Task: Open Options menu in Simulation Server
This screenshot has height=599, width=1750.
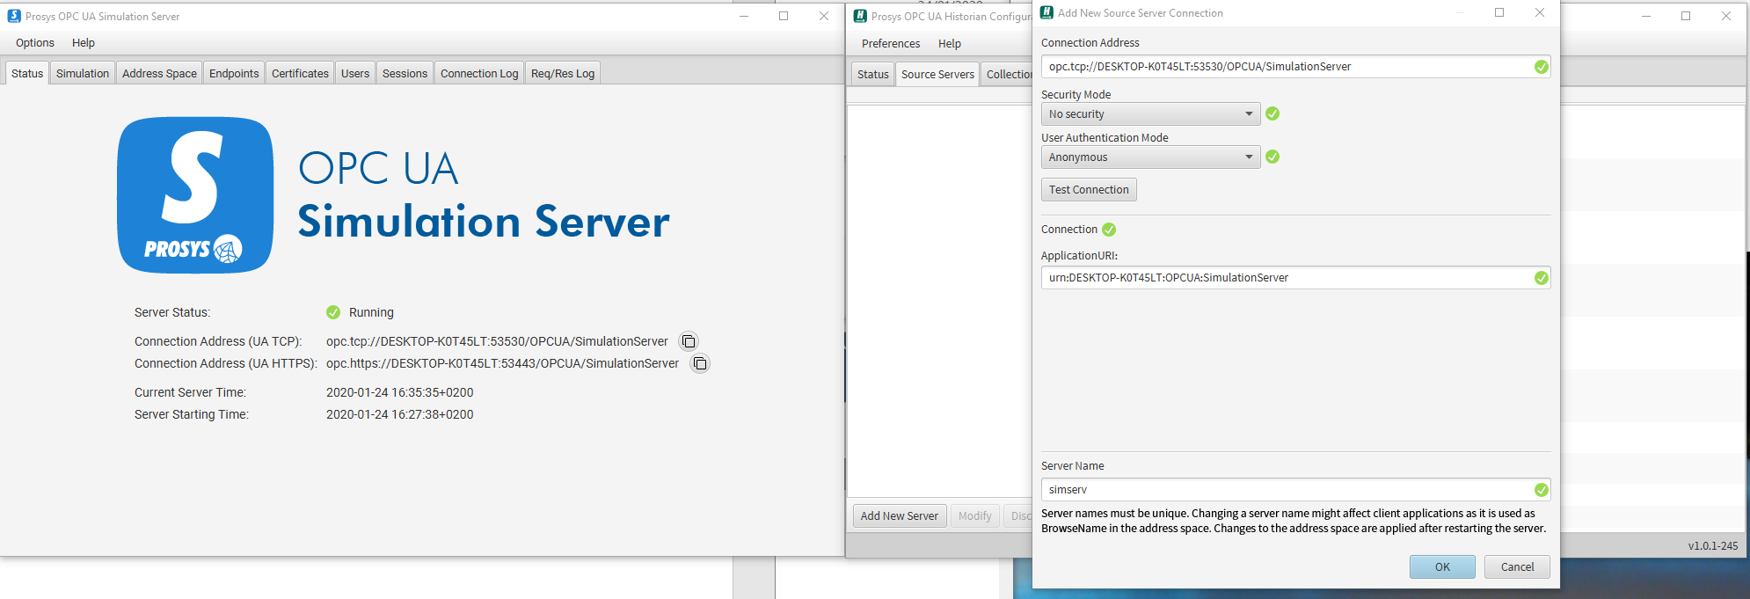Action: pos(35,42)
